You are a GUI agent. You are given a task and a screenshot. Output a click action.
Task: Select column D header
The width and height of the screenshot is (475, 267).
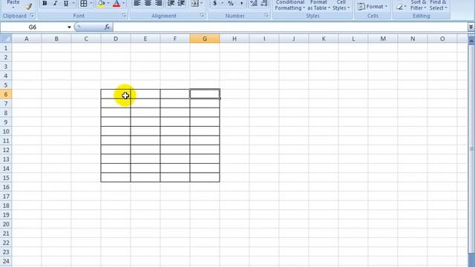(x=116, y=39)
